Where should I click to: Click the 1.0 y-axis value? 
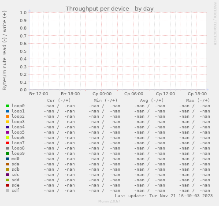click(23, 12)
